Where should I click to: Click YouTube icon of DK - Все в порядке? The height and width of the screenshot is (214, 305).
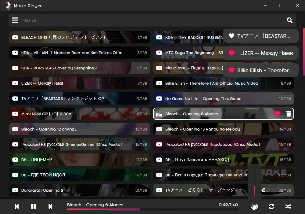159,175
